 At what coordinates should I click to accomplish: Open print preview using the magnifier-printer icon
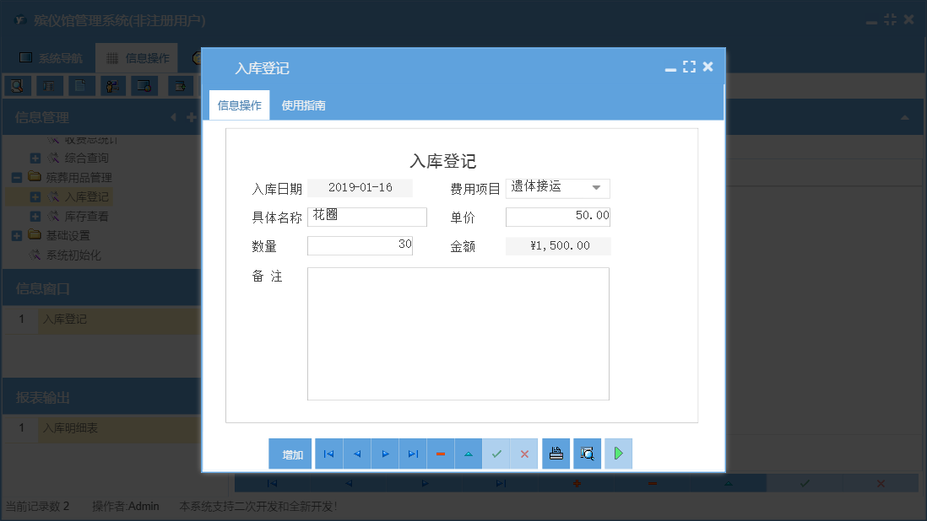(x=586, y=454)
